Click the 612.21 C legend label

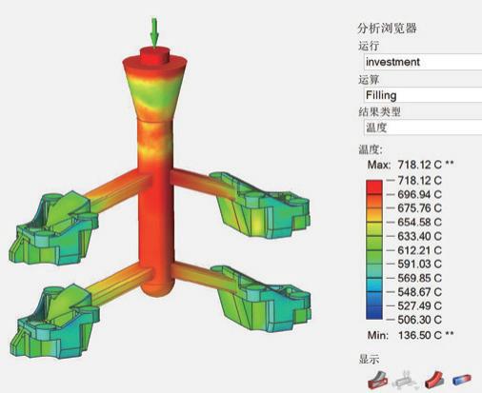click(419, 250)
